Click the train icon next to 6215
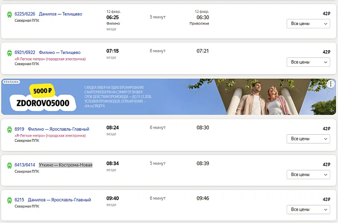 9,200
